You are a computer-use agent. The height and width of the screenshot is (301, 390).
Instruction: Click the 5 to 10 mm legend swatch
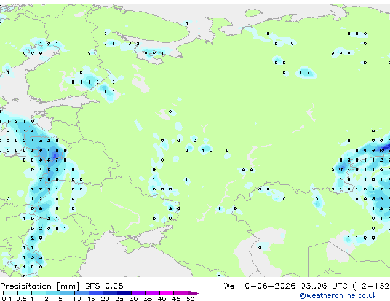point(67,293)
